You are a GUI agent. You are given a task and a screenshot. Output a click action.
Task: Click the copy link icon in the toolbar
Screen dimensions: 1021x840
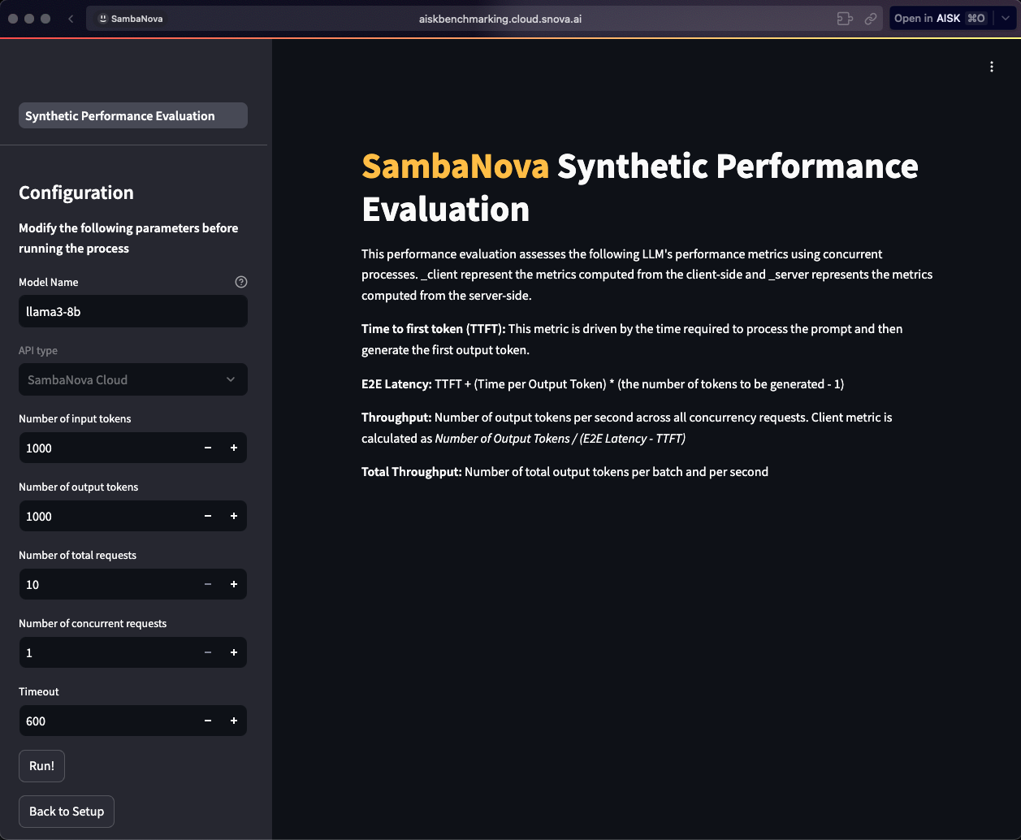coord(871,18)
